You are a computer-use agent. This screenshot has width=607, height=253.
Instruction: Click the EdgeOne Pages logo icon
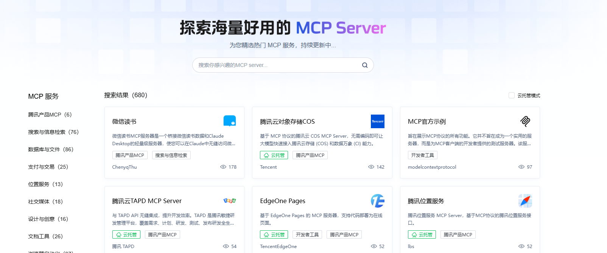pos(377,201)
